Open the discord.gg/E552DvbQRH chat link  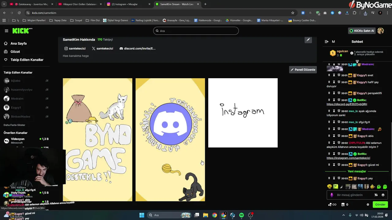347,104
